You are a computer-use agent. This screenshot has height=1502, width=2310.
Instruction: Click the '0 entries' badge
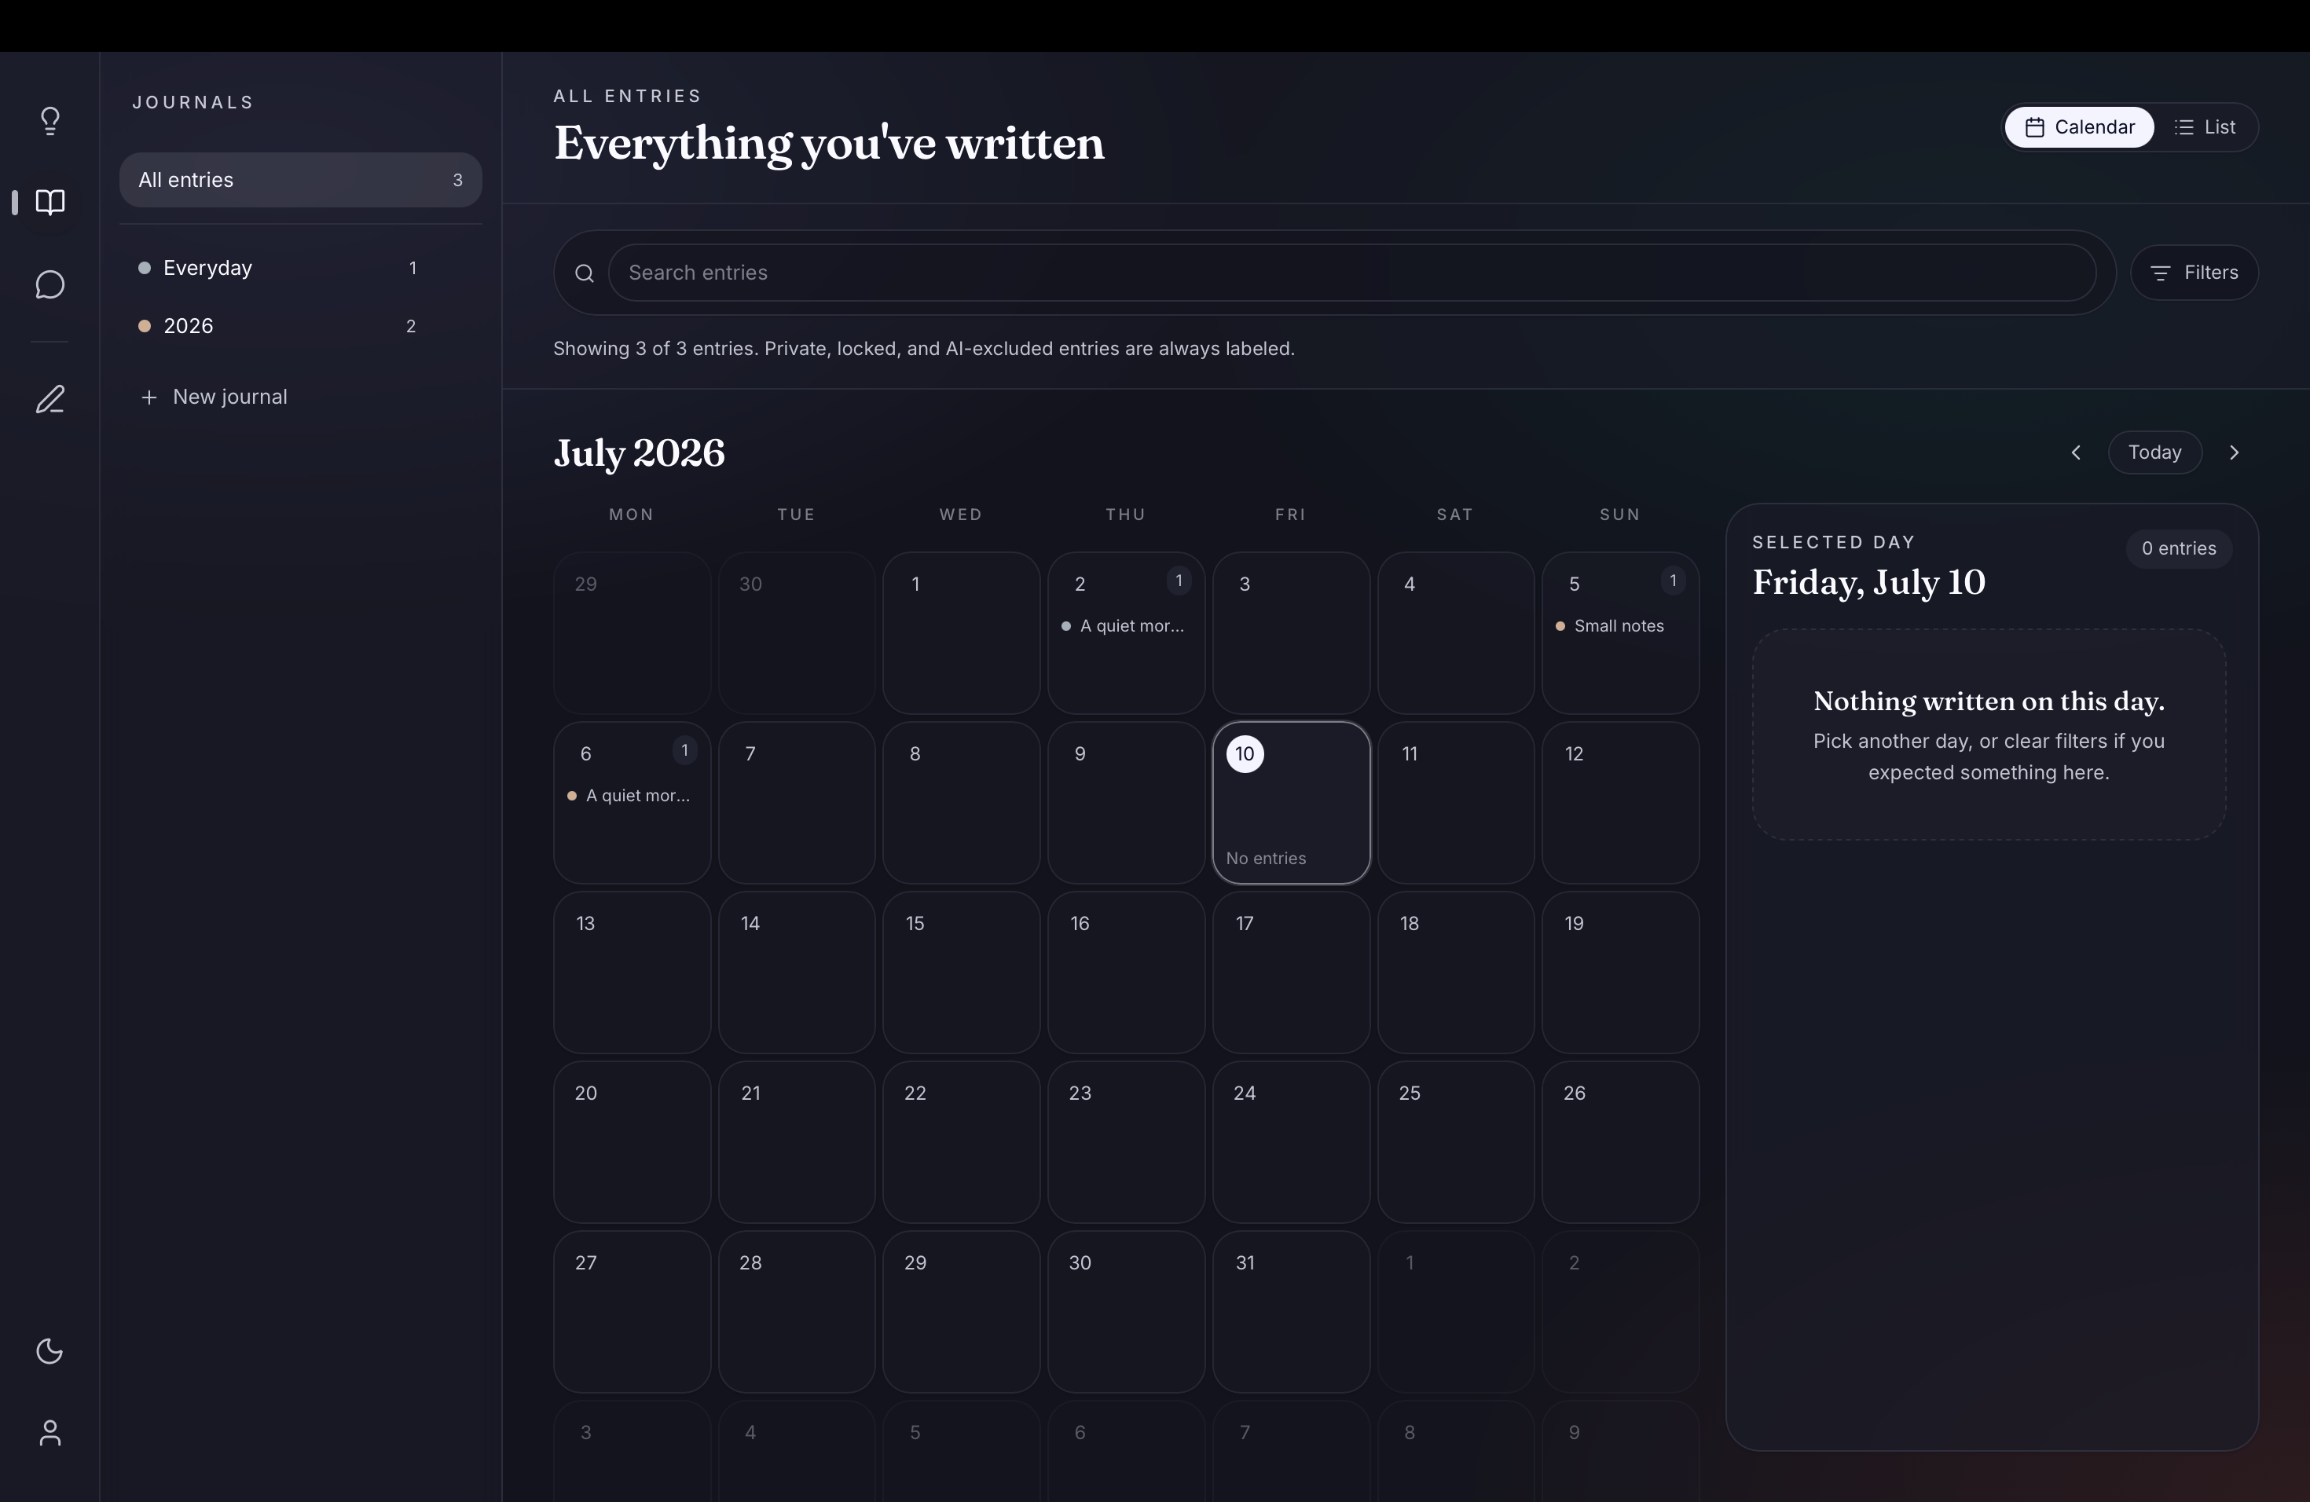pos(2179,548)
